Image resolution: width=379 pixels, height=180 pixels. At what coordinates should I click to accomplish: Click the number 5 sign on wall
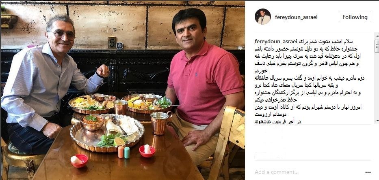click(x=112, y=42)
